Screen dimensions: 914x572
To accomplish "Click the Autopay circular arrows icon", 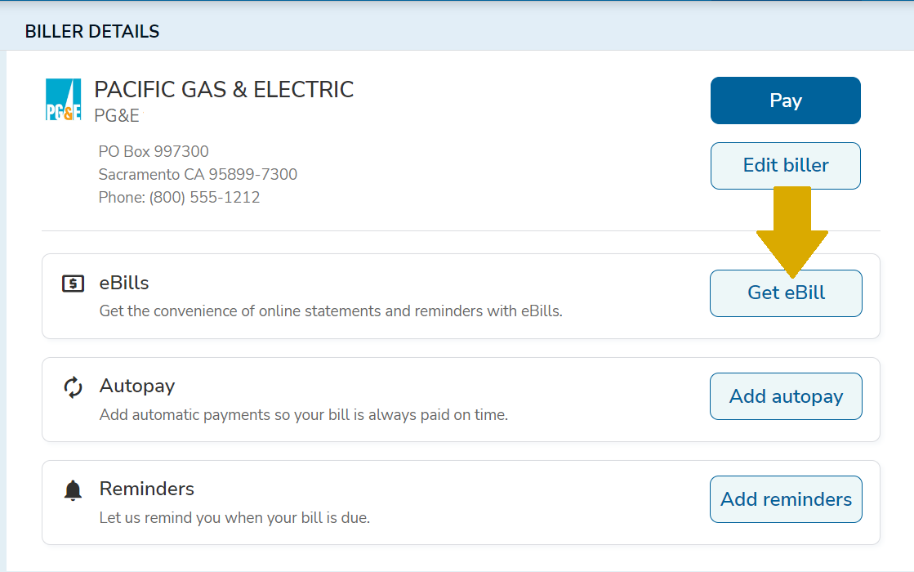I will [x=73, y=385].
